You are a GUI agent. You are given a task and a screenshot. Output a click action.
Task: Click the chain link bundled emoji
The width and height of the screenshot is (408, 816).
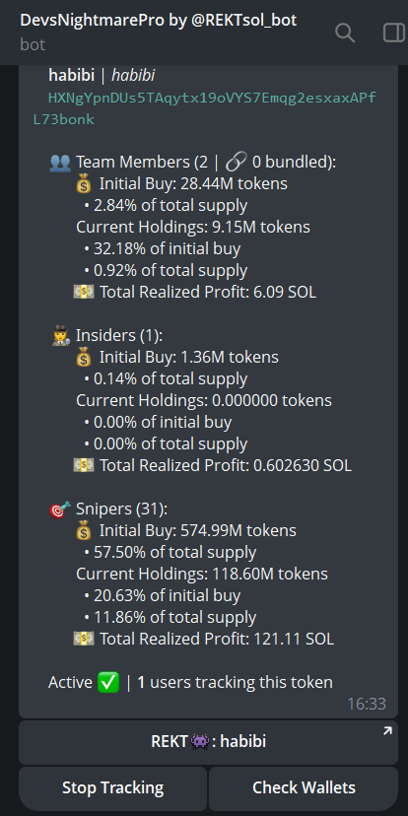point(237,163)
